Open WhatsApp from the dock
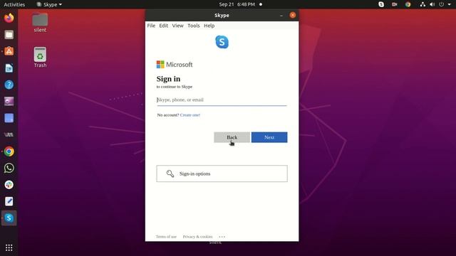Screen dimensions: 456x256 pos(9,168)
